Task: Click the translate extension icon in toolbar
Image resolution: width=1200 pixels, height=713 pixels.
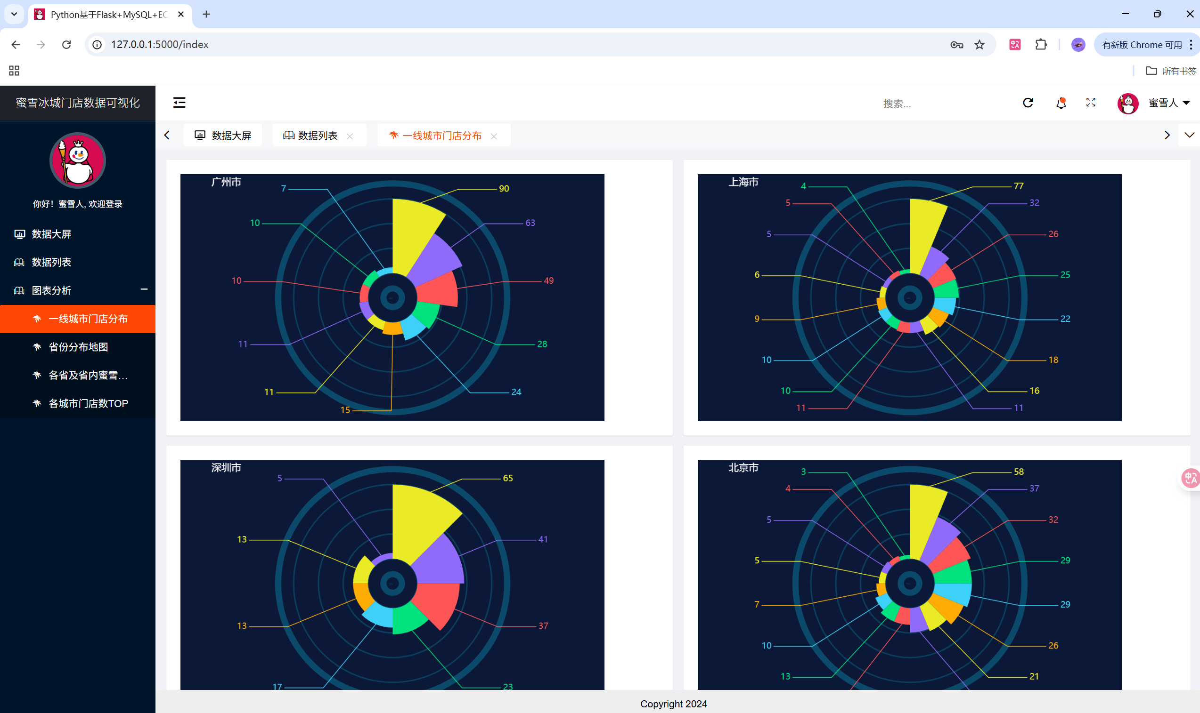Action: (1015, 45)
